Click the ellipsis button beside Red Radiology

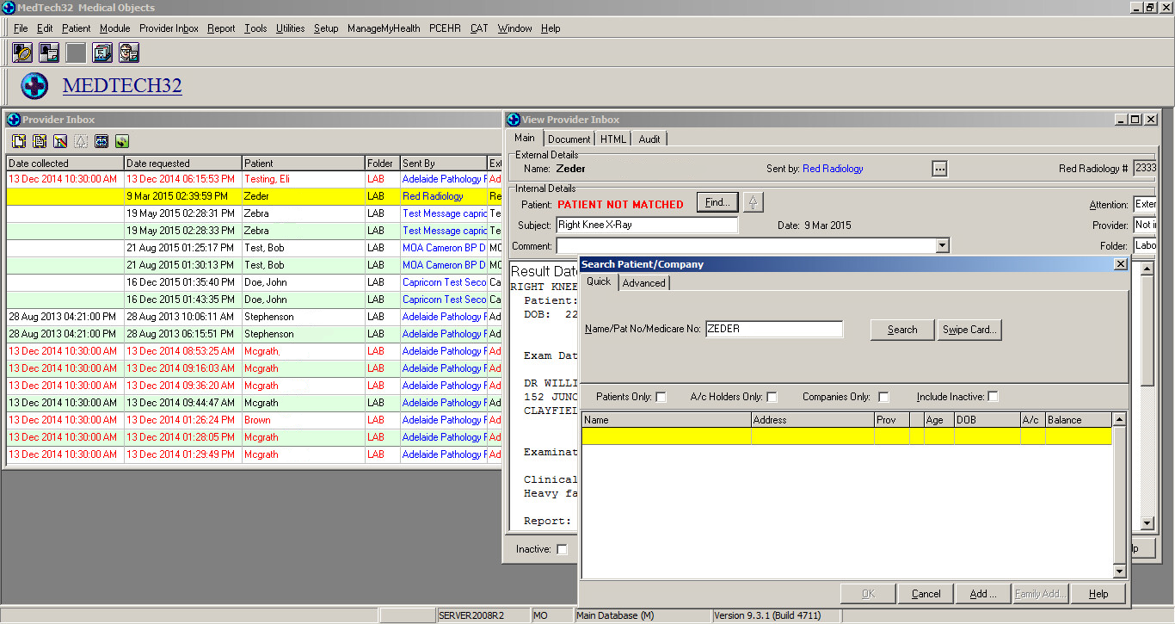point(940,169)
